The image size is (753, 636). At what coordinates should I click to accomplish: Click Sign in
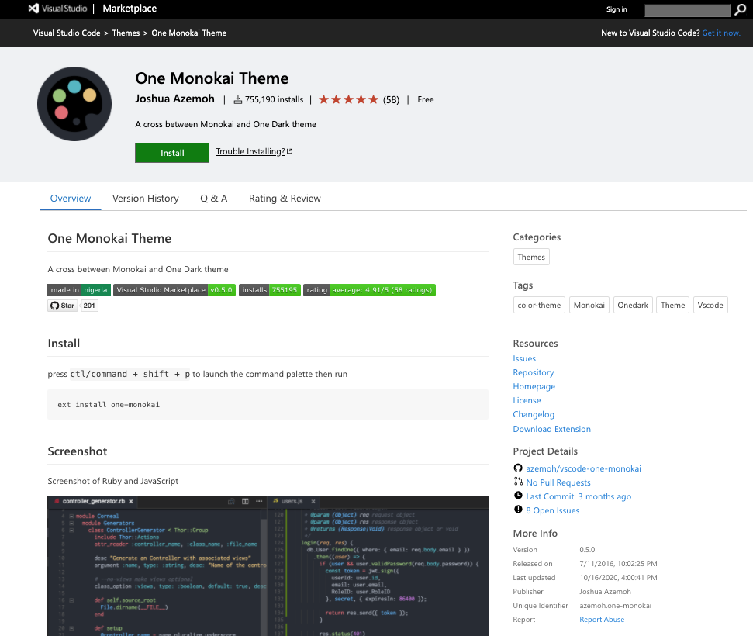click(x=617, y=9)
